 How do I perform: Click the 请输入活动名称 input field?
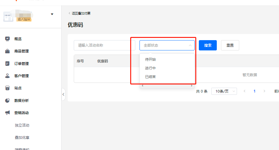pyautogui.click(x=104, y=45)
